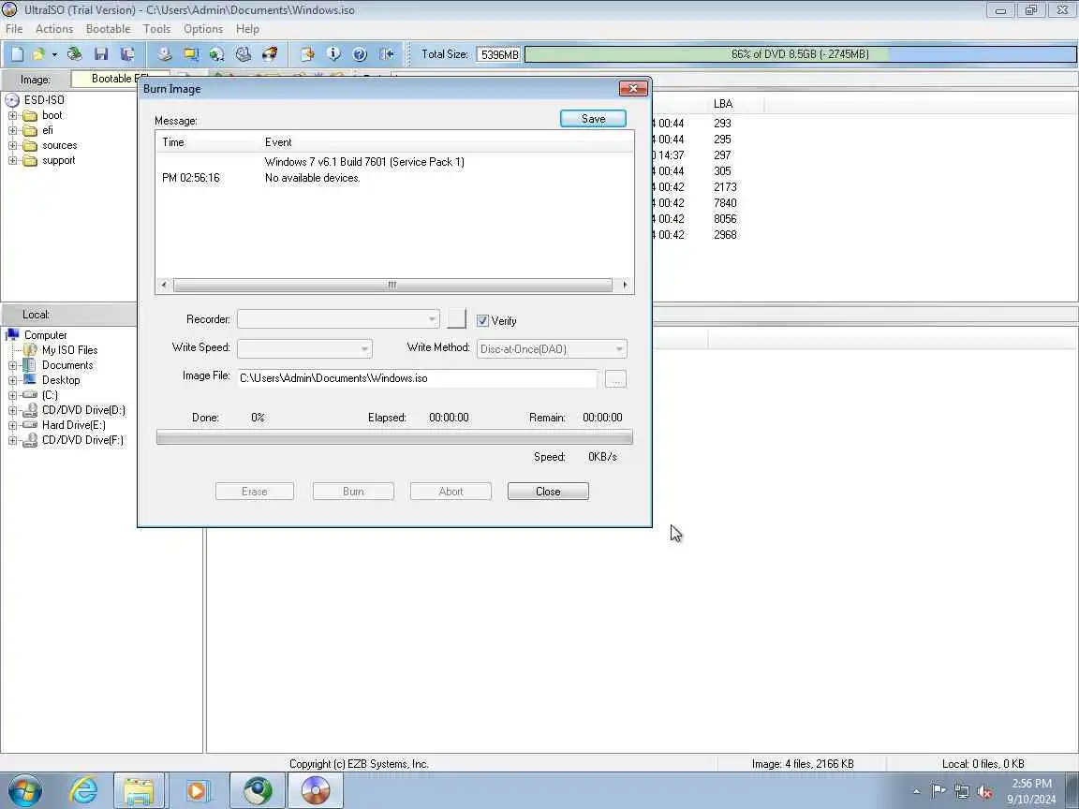Open the File menu
Image resolution: width=1079 pixels, height=809 pixels.
(14, 29)
